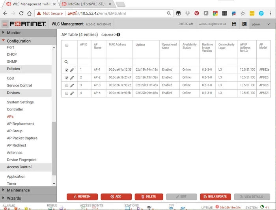The image size is (276, 210).
Task: Click the Dropbox extension icon
Action: 188,13
